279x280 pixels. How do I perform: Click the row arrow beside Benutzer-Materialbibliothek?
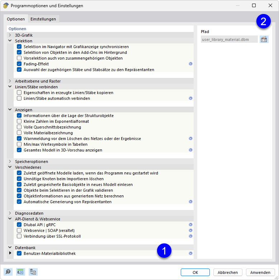tap(10, 253)
